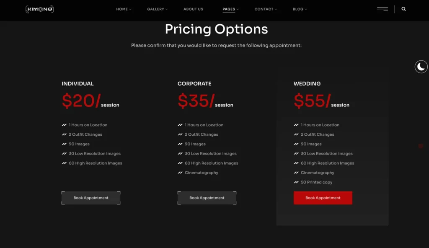This screenshot has width=429, height=248.
Task: Open the Contact dropdown menu
Action: [x=266, y=9]
